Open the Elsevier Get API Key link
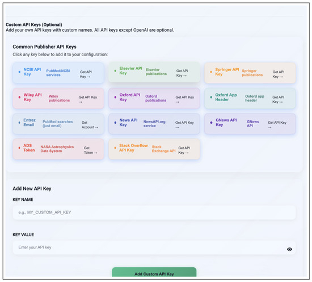This screenshot has height=282, width=312. pyautogui.click(x=182, y=73)
